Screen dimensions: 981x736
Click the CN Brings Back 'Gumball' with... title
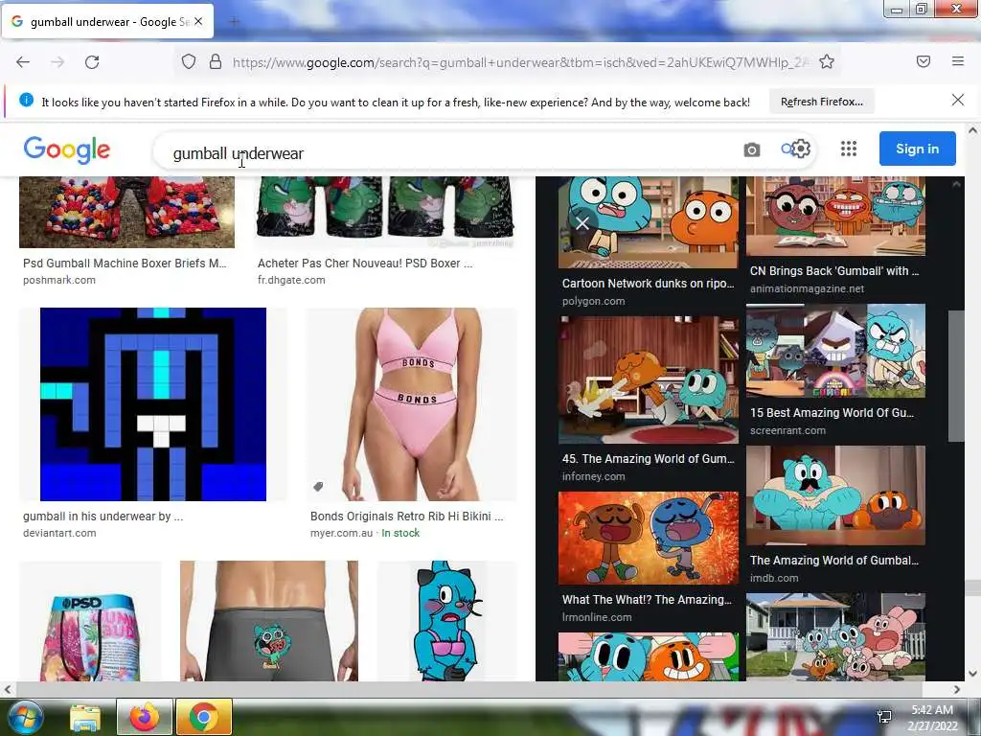coord(834,271)
